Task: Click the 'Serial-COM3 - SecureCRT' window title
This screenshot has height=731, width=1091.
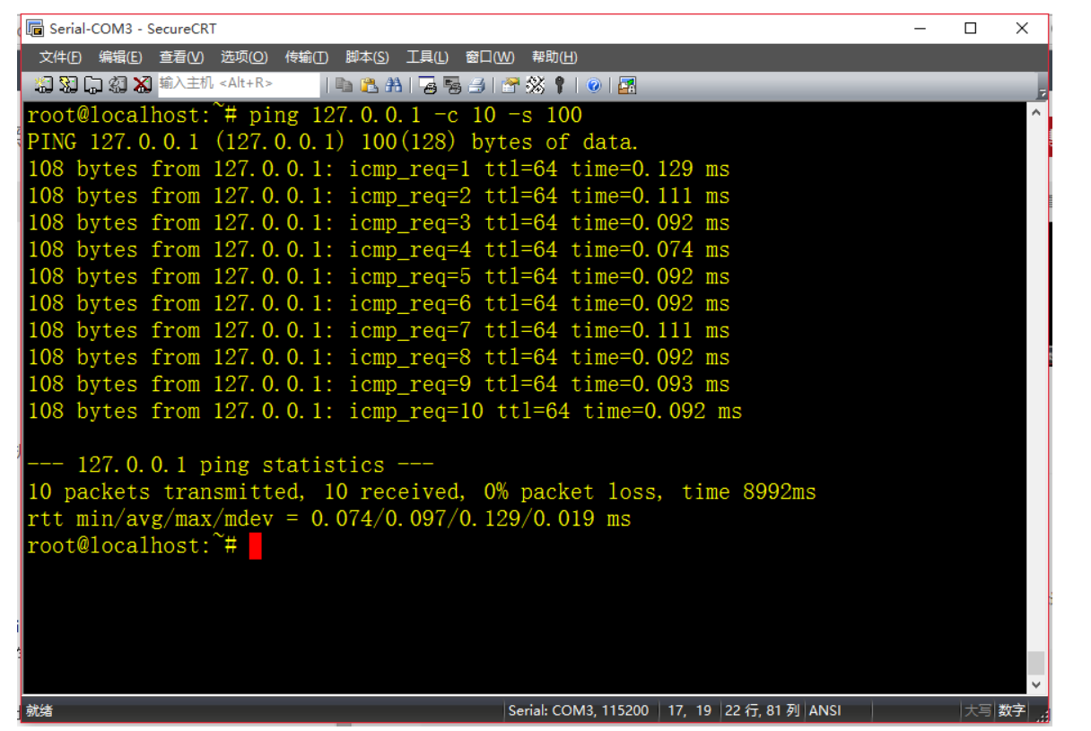Action: pos(132,29)
